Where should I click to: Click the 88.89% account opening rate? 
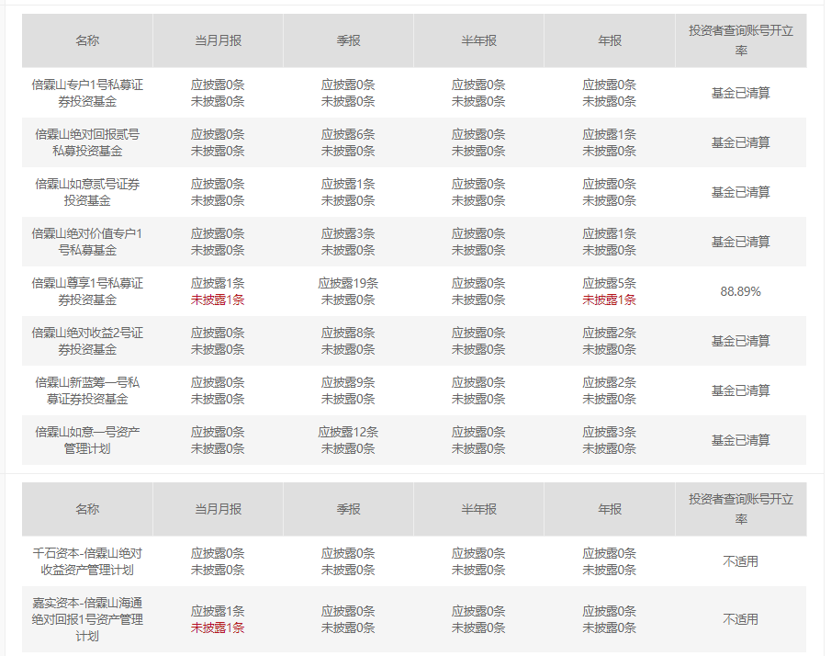click(740, 291)
